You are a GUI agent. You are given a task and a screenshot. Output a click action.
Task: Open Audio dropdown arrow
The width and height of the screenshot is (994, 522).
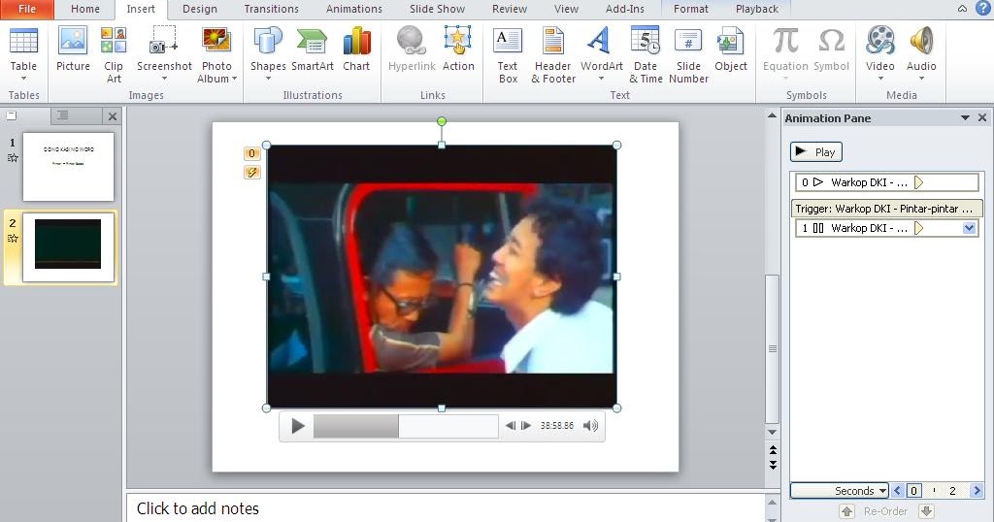(921, 79)
